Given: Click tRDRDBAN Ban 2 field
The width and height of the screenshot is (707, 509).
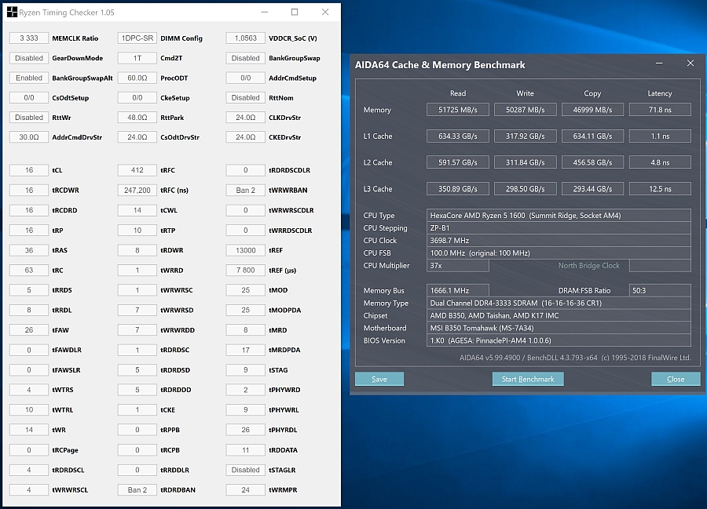Looking at the screenshot, I should pos(137,489).
